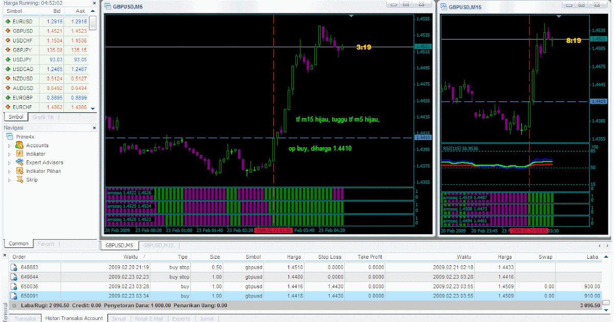Expand the Skrip tree node
The height and width of the screenshot is (322, 614).
pyautogui.click(x=9, y=180)
